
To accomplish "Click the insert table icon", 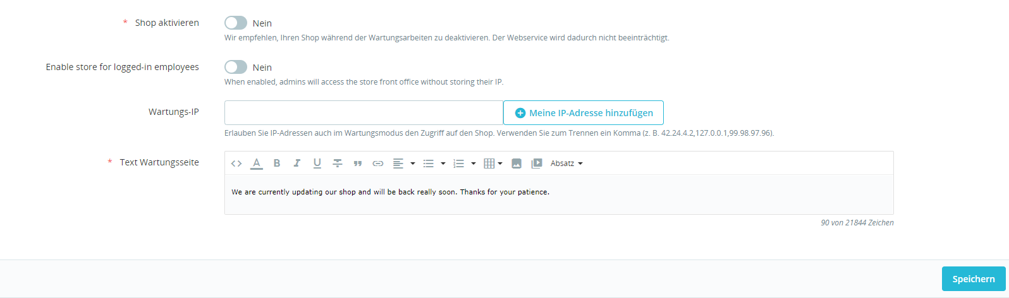I will pos(489,164).
